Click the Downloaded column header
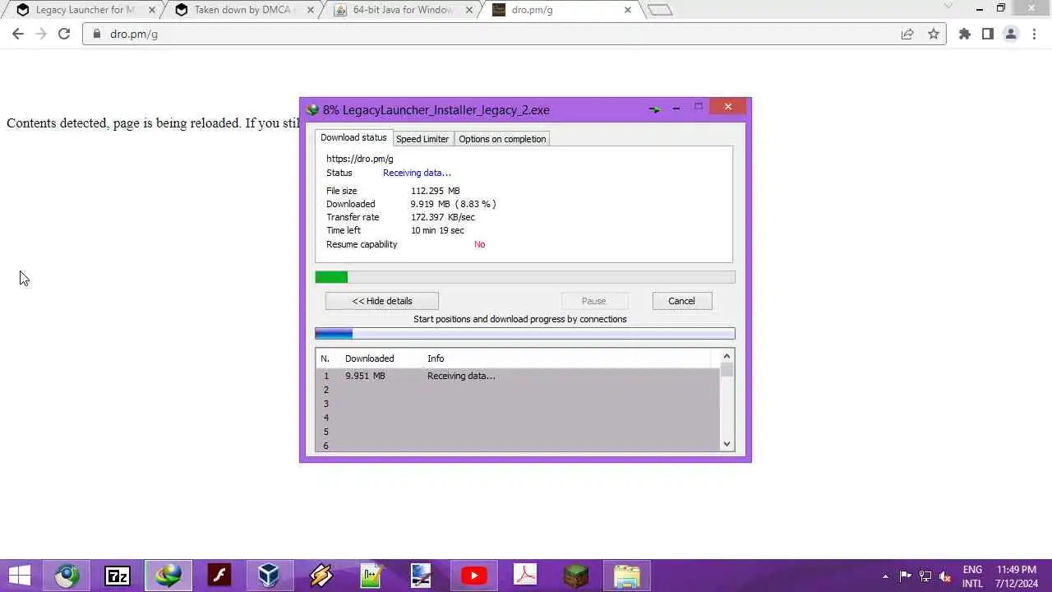Screen dimensions: 1052x592 pos(370,358)
